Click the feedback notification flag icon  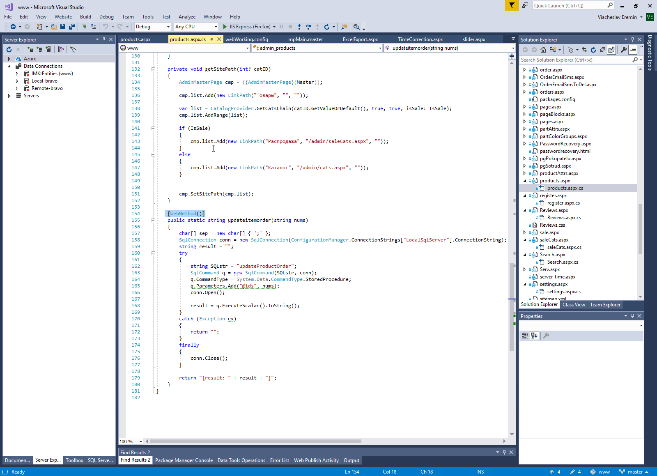512,5
